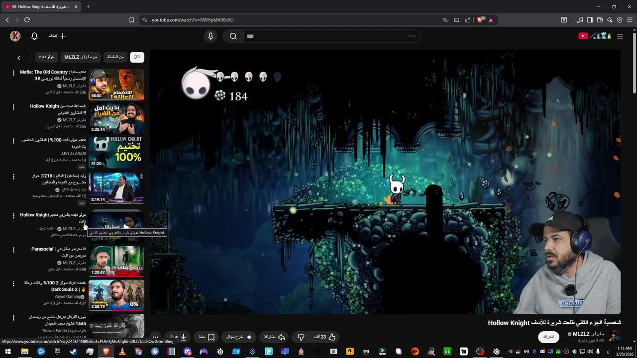
Task: Open the YouTube hamburger guide menu
Action: [620, 36]
